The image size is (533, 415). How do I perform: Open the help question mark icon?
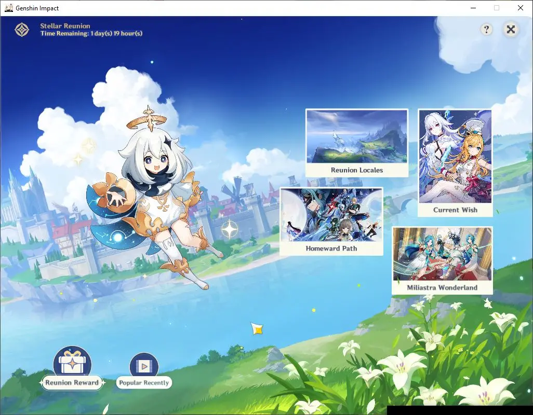click(486, 30)
